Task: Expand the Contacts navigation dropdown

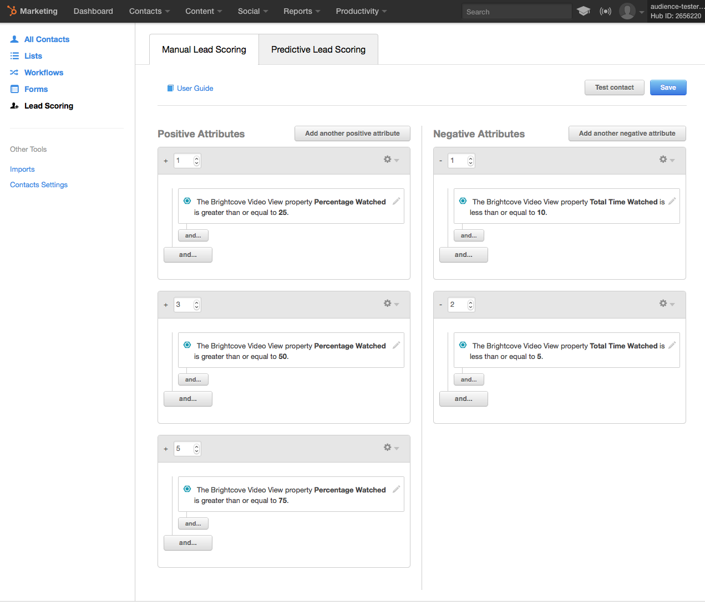Action: coord(149,11)
